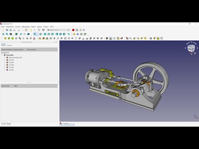Click the grey stop macro square
The height and width of the screenshot is (149, 199).
tap(77, 30)
